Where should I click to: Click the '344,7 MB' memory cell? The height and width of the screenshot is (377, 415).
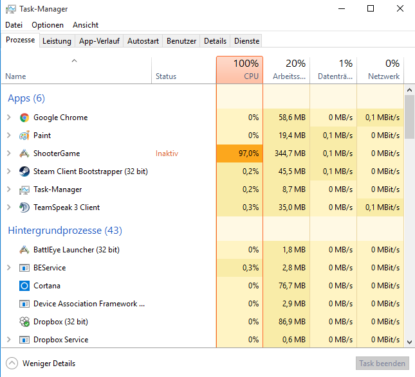(x=286, y=153)
